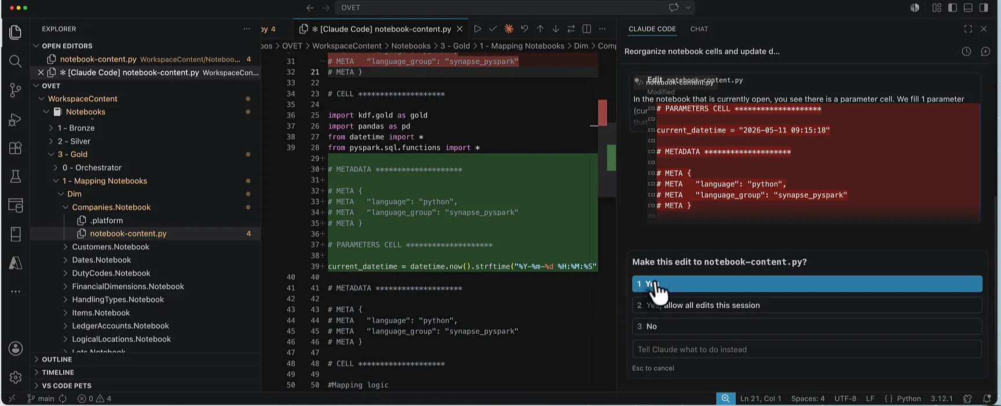Revert the change with the undo arrow icon

524,29
